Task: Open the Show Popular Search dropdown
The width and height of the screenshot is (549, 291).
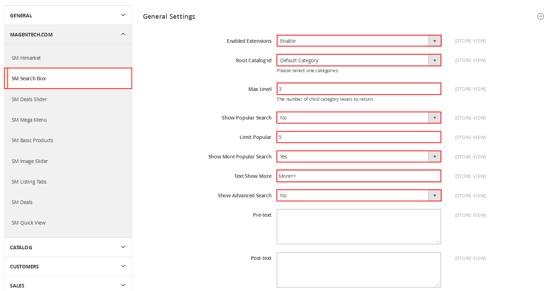Action: click(x=359, y=117)
